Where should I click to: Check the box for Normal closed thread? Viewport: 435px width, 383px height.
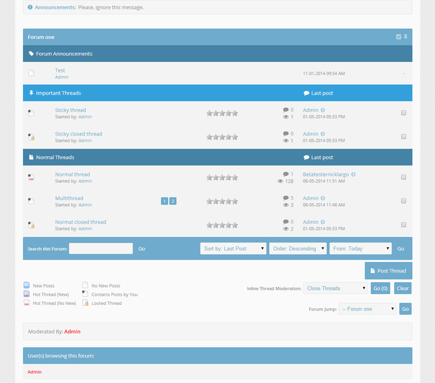(403, 225)
